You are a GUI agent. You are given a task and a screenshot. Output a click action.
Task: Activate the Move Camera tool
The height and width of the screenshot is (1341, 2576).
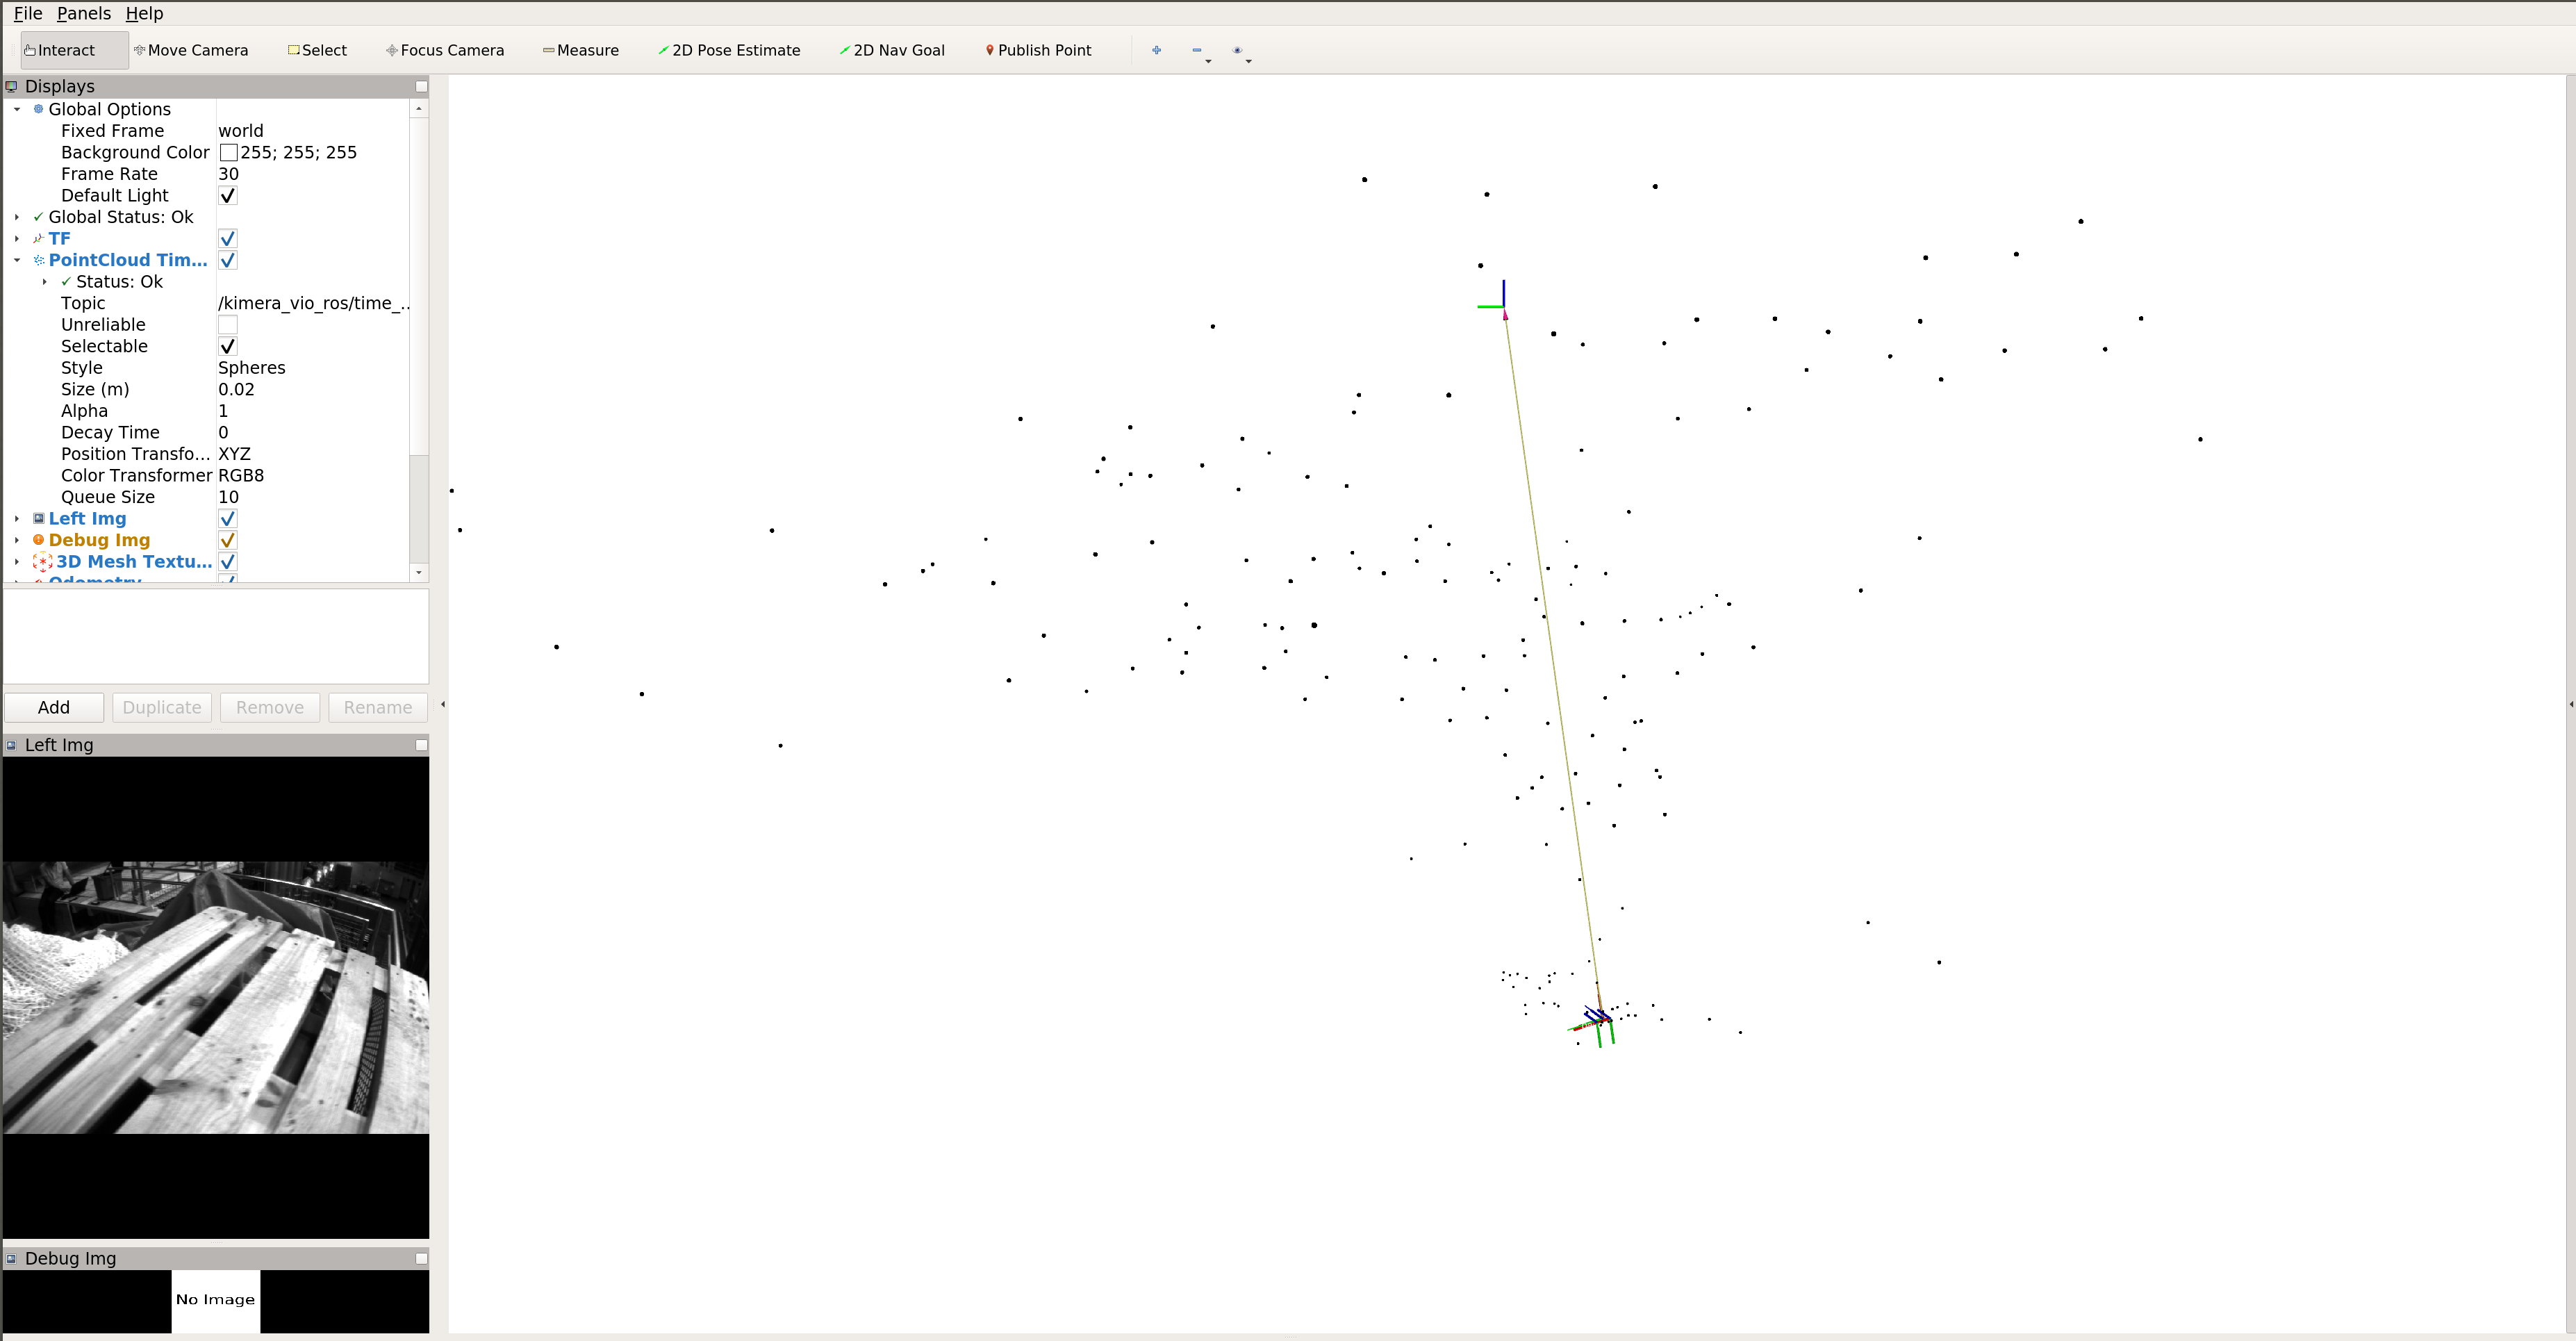tap(191, 50)
